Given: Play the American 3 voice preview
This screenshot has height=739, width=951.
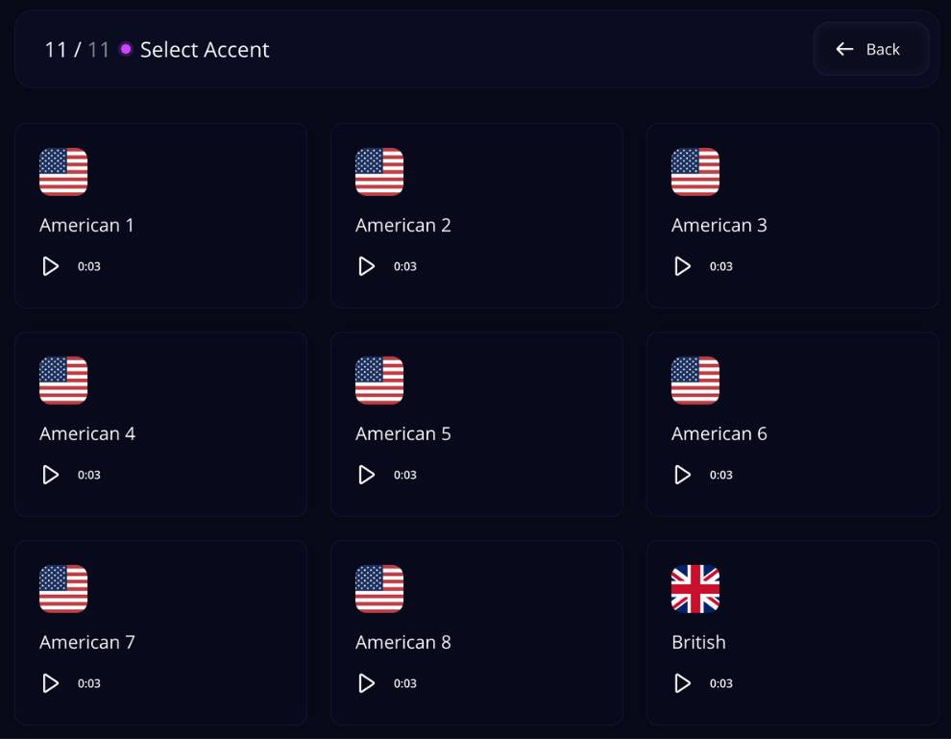Looking at the screenshot, I should pos(683,266).
